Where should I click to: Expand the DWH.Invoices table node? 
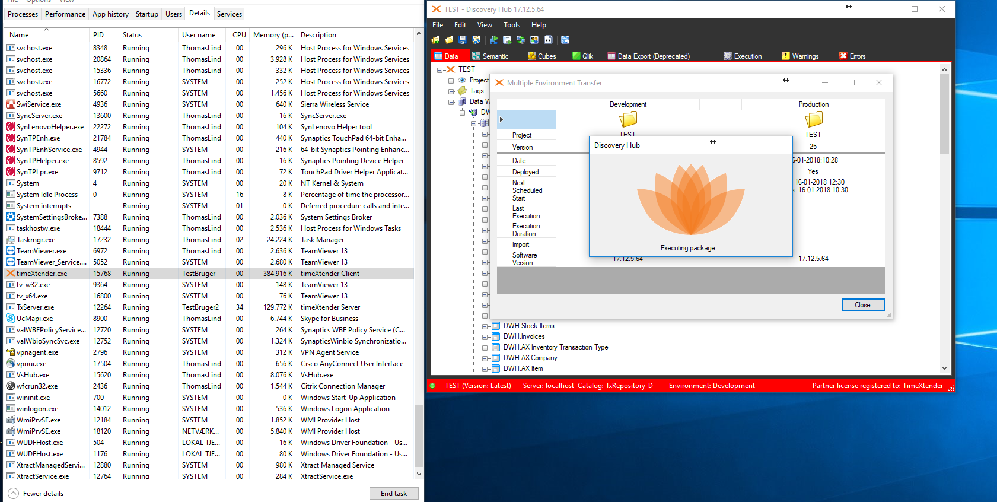(485, 336)
